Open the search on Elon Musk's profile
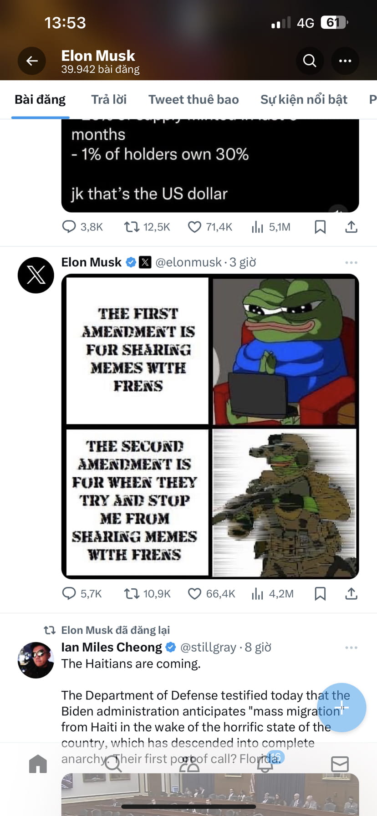This screenshot has height=816, width=377. pyautogui.click(x=310, y=61)
